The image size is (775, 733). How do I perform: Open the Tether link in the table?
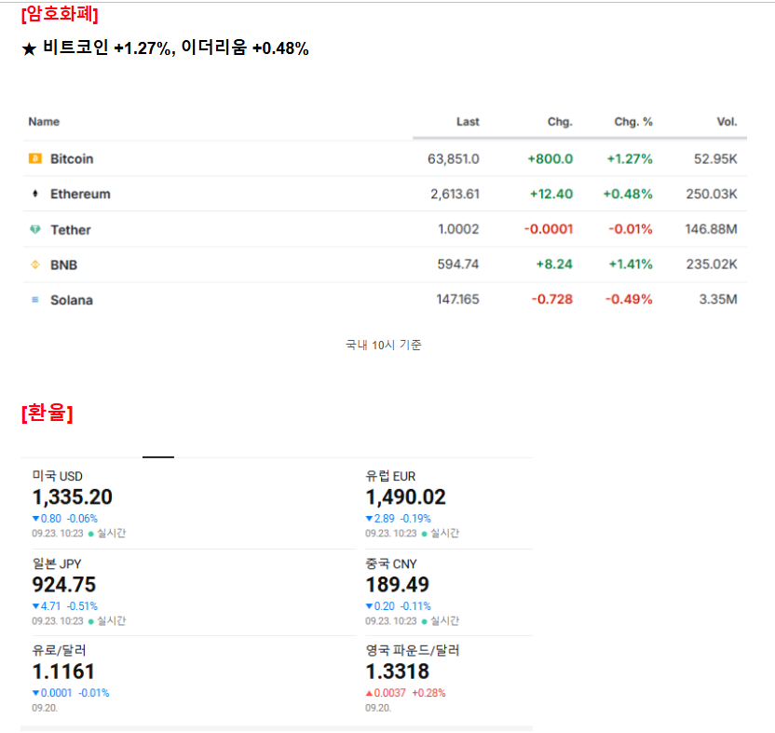point(71,230)
